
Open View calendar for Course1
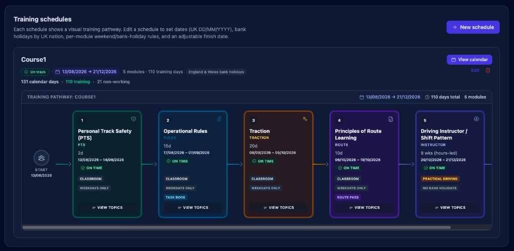point(469,60)
